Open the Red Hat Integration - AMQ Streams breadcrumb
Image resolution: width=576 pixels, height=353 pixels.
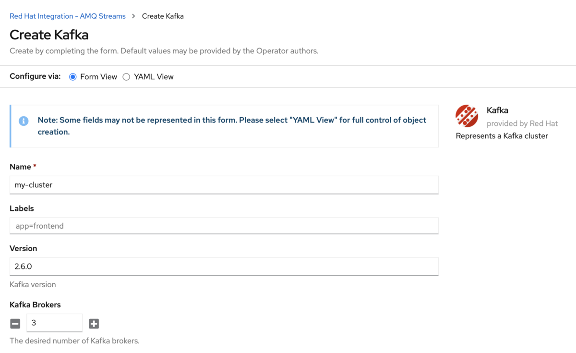click(x=68, y=16)
